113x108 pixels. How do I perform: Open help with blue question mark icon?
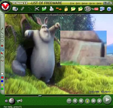[109, 9]
